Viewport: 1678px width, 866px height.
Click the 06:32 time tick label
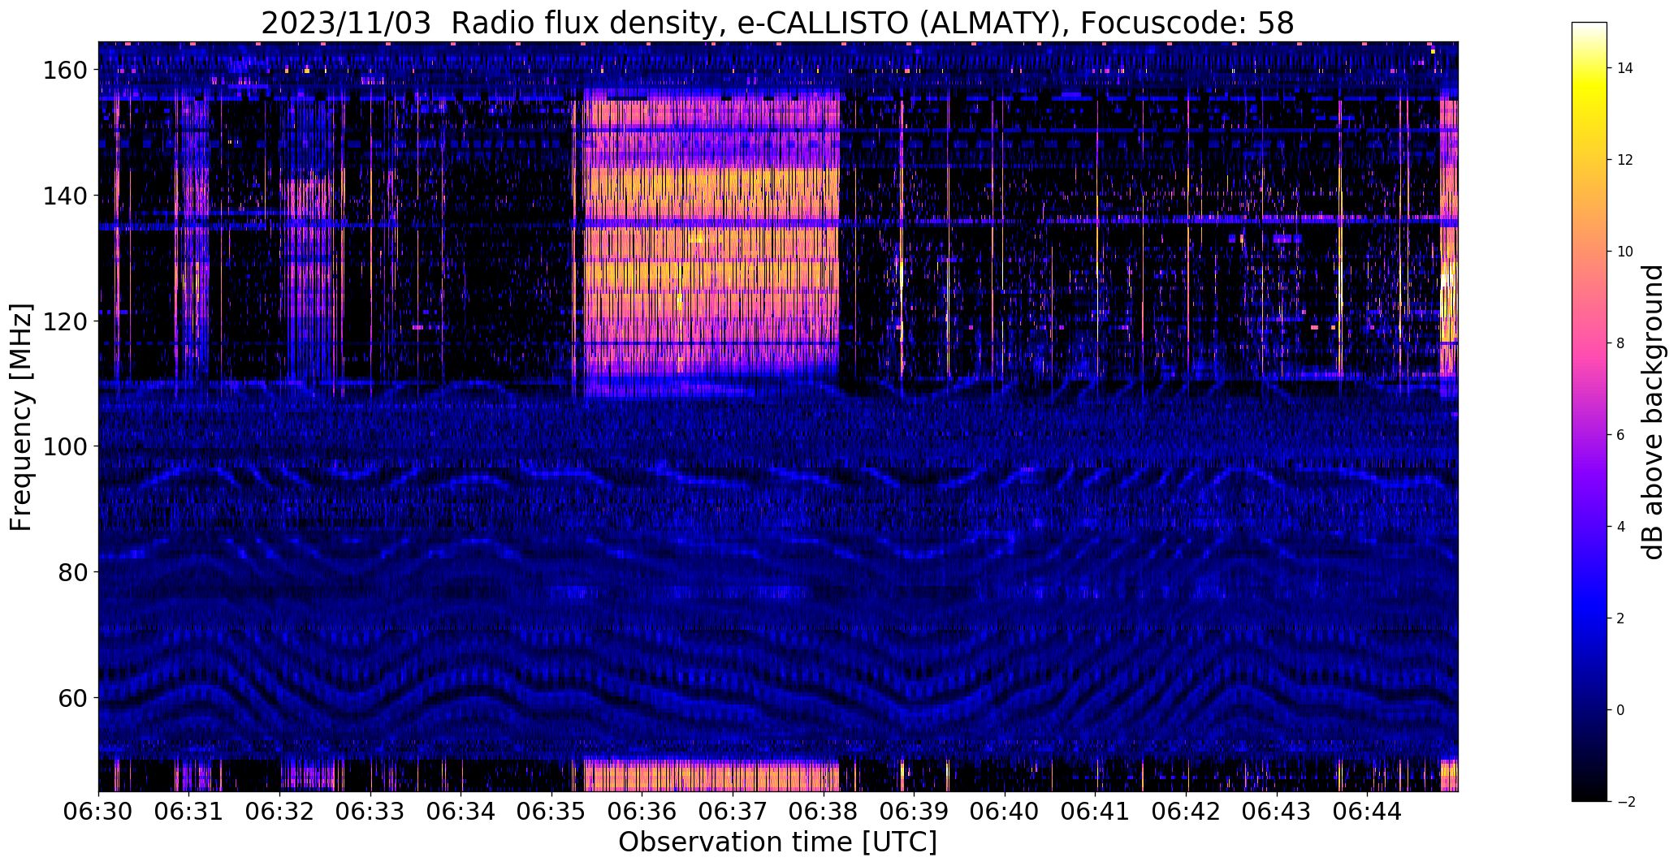click(x=280, y=811)
